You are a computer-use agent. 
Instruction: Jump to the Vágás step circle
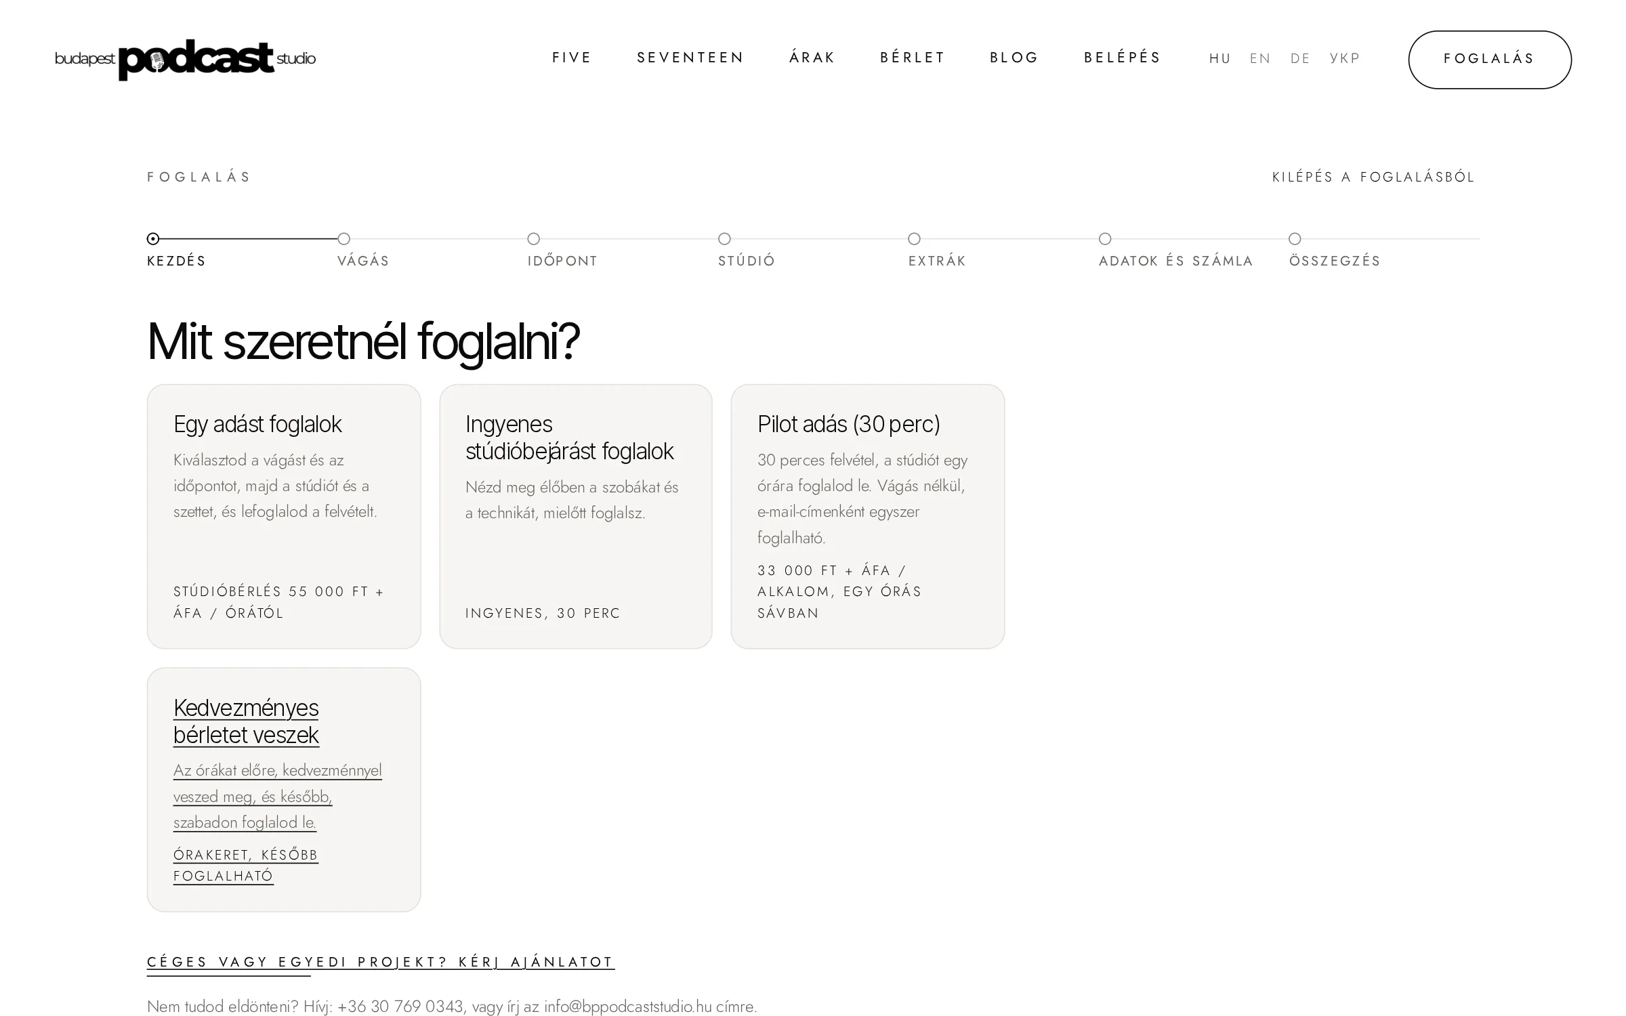[343, 238]
